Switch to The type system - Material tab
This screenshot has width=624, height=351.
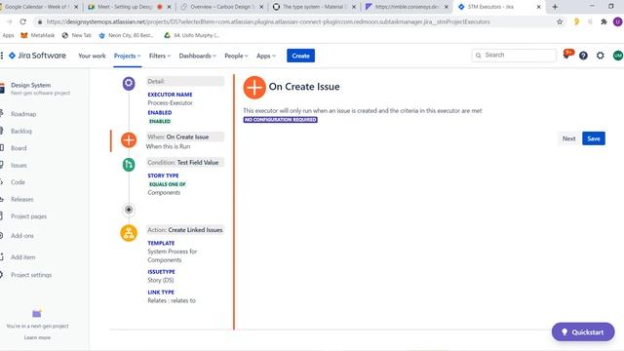(309, 7)
